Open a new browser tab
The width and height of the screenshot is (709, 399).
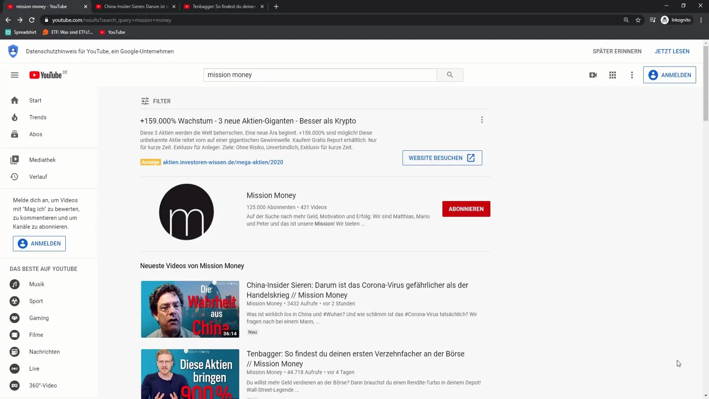(x=276, y=7)
